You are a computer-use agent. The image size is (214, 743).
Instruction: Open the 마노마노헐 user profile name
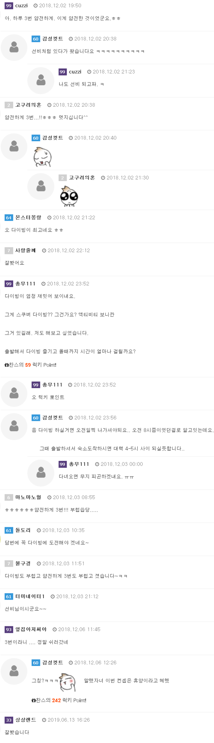pyautogui.click(x=28, y=497)
